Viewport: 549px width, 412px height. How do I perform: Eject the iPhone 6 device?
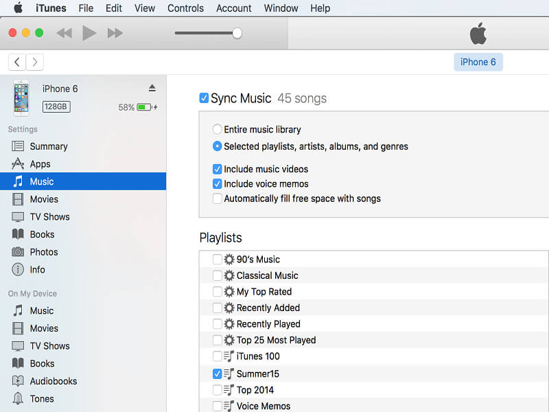click(x=152, y=88)
